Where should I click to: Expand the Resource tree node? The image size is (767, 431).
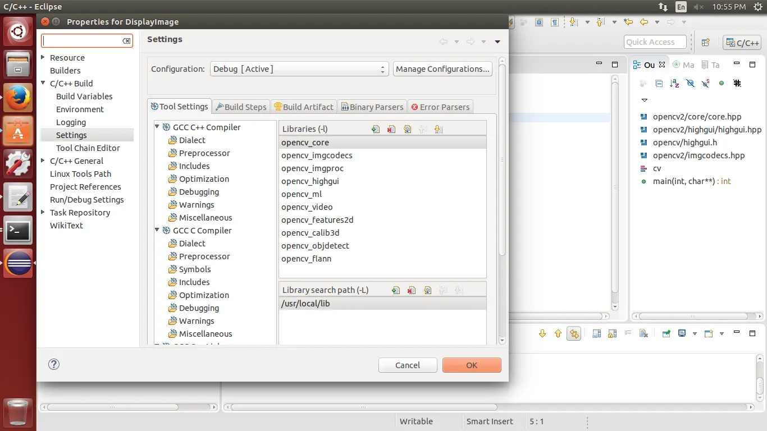[44, 57]
